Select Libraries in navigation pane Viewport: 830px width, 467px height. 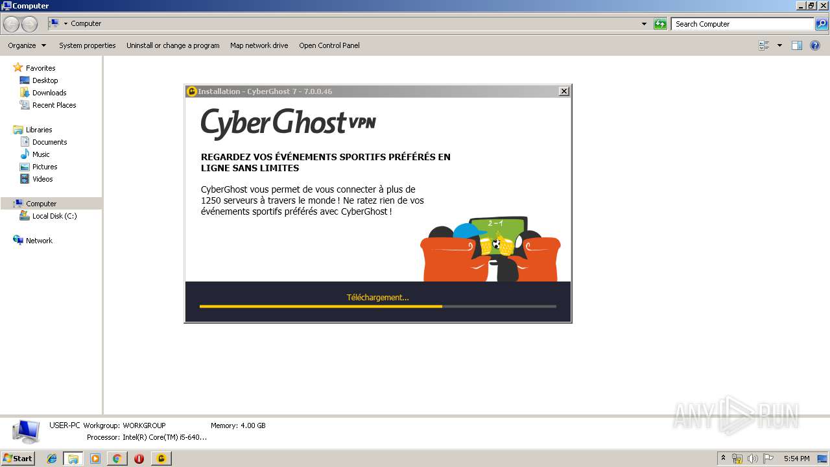pyautogui.click(x=39, y=130)
